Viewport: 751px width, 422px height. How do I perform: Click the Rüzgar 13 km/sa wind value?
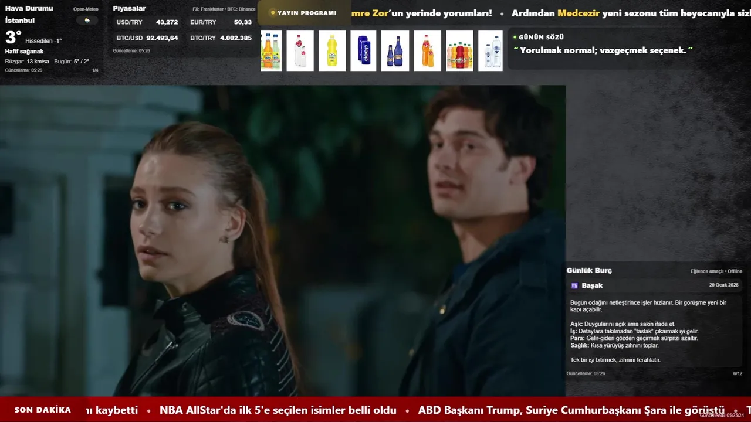pos(27,62)
